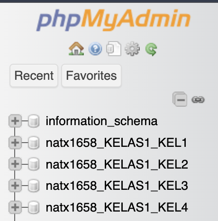Open navigation panel settings gear icon
The image size is (218, 221).
[x=132, y=49]
